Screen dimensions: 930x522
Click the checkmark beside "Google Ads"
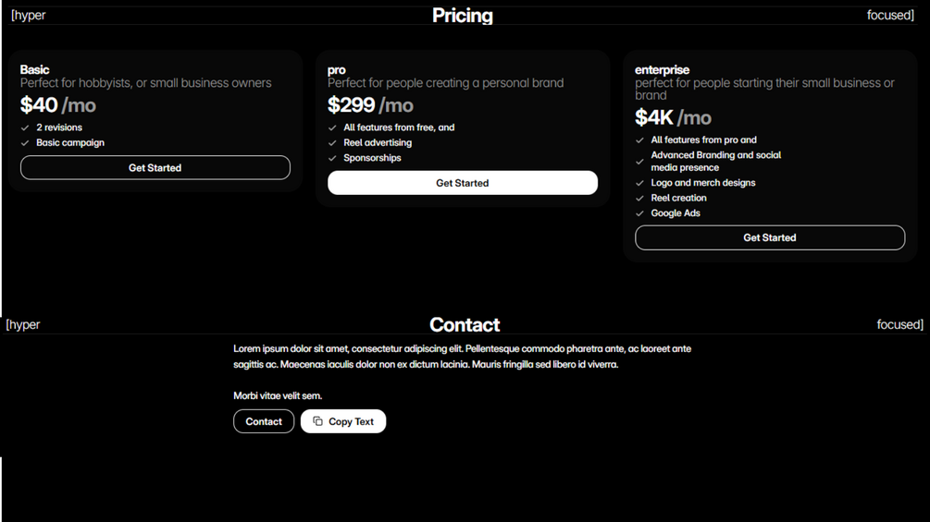639,213
